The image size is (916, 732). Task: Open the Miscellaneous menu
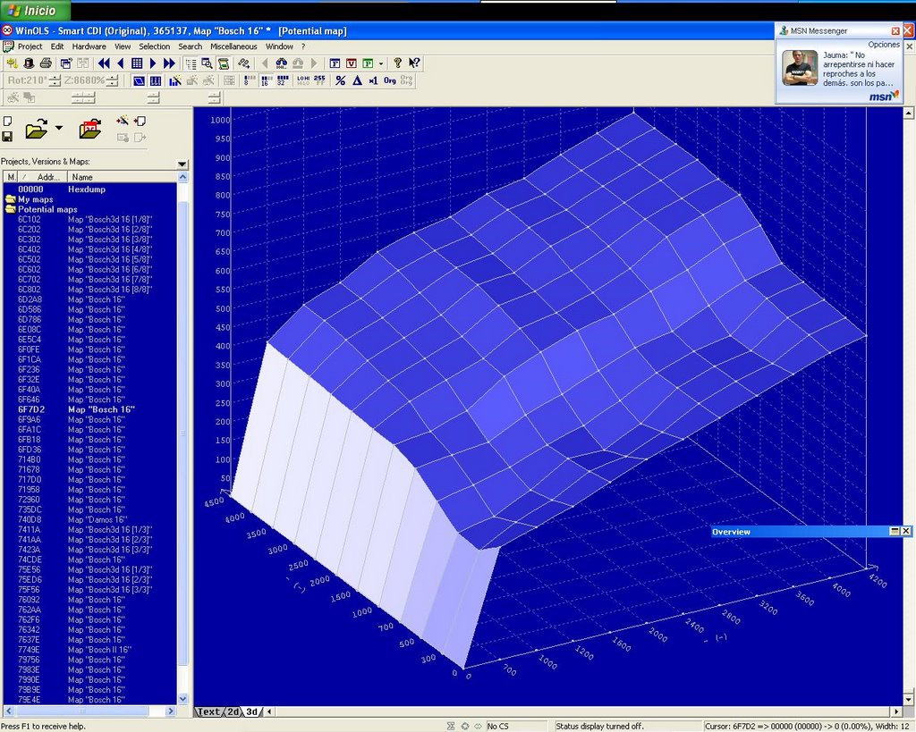(233, 46)
